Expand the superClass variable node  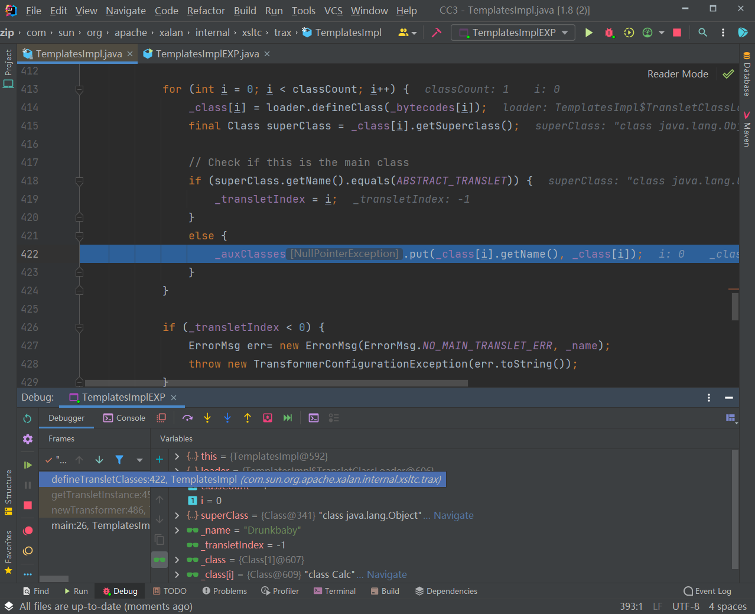(x=177, y=515)
